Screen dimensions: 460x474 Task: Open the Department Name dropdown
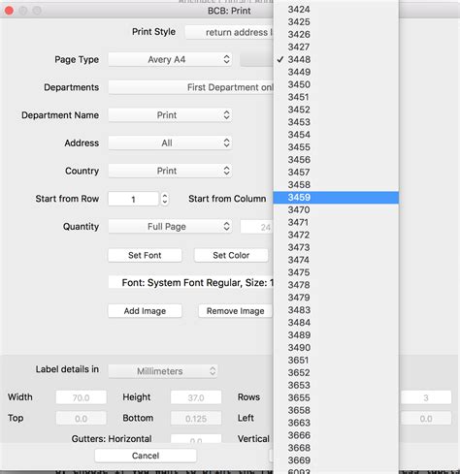coord(170,115)
